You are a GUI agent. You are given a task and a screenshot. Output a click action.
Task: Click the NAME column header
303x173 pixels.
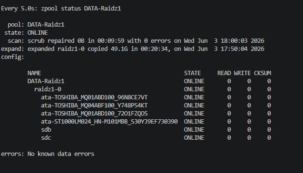click(x=34, y=73)
